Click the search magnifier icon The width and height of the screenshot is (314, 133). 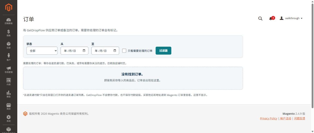click(260, 18)
